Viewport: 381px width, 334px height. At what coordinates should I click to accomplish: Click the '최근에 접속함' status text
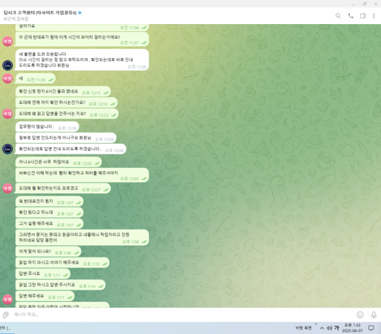pos(16,18)
